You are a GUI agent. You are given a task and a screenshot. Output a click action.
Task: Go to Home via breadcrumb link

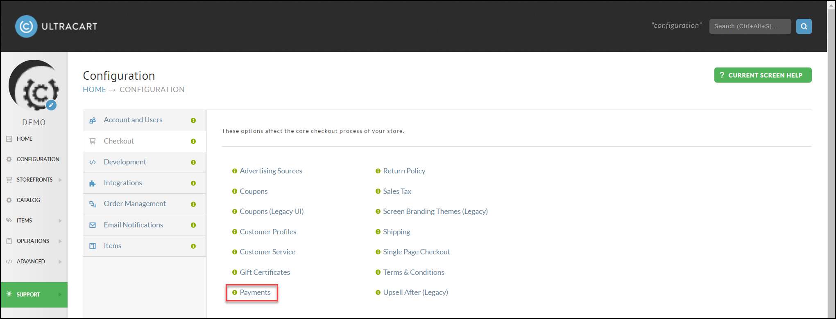[94, 89]
